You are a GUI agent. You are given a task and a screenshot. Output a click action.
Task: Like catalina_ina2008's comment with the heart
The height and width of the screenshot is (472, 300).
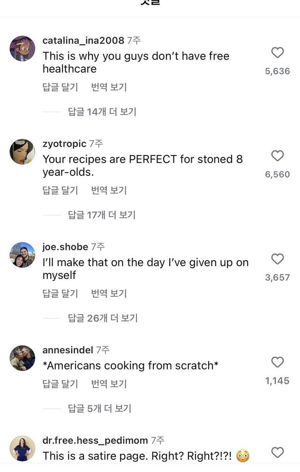coord(277,52)
